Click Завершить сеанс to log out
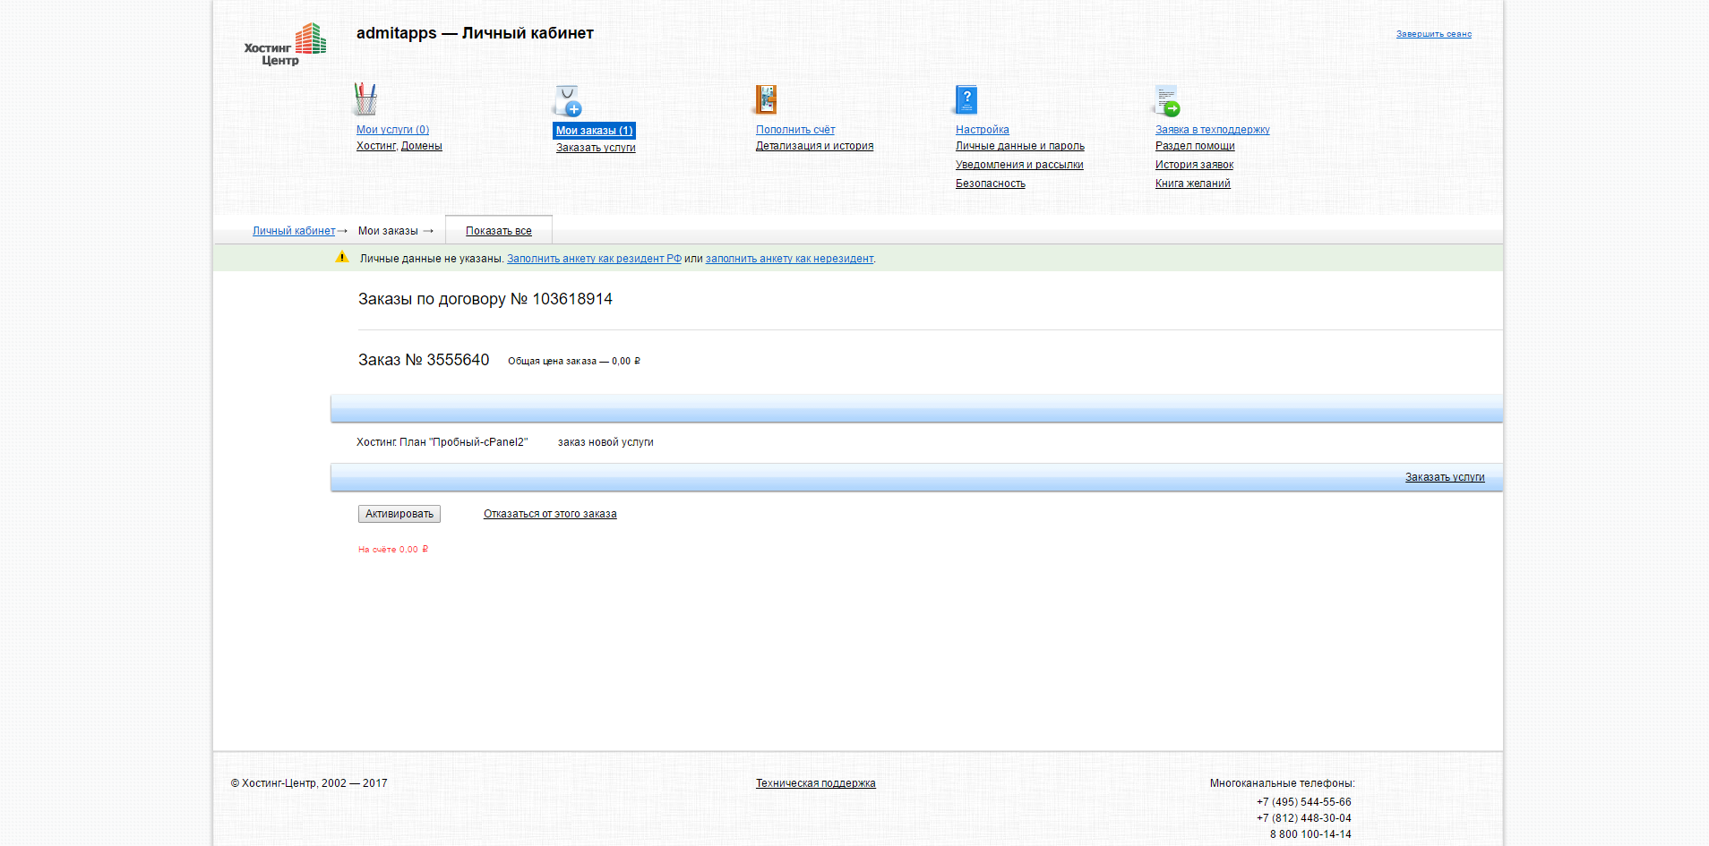This screenshot has height=846, width=1709. tap(1433, 34)
